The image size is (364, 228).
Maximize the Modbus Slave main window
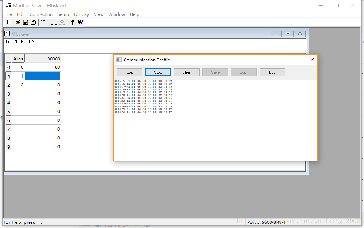pos(337,5)
